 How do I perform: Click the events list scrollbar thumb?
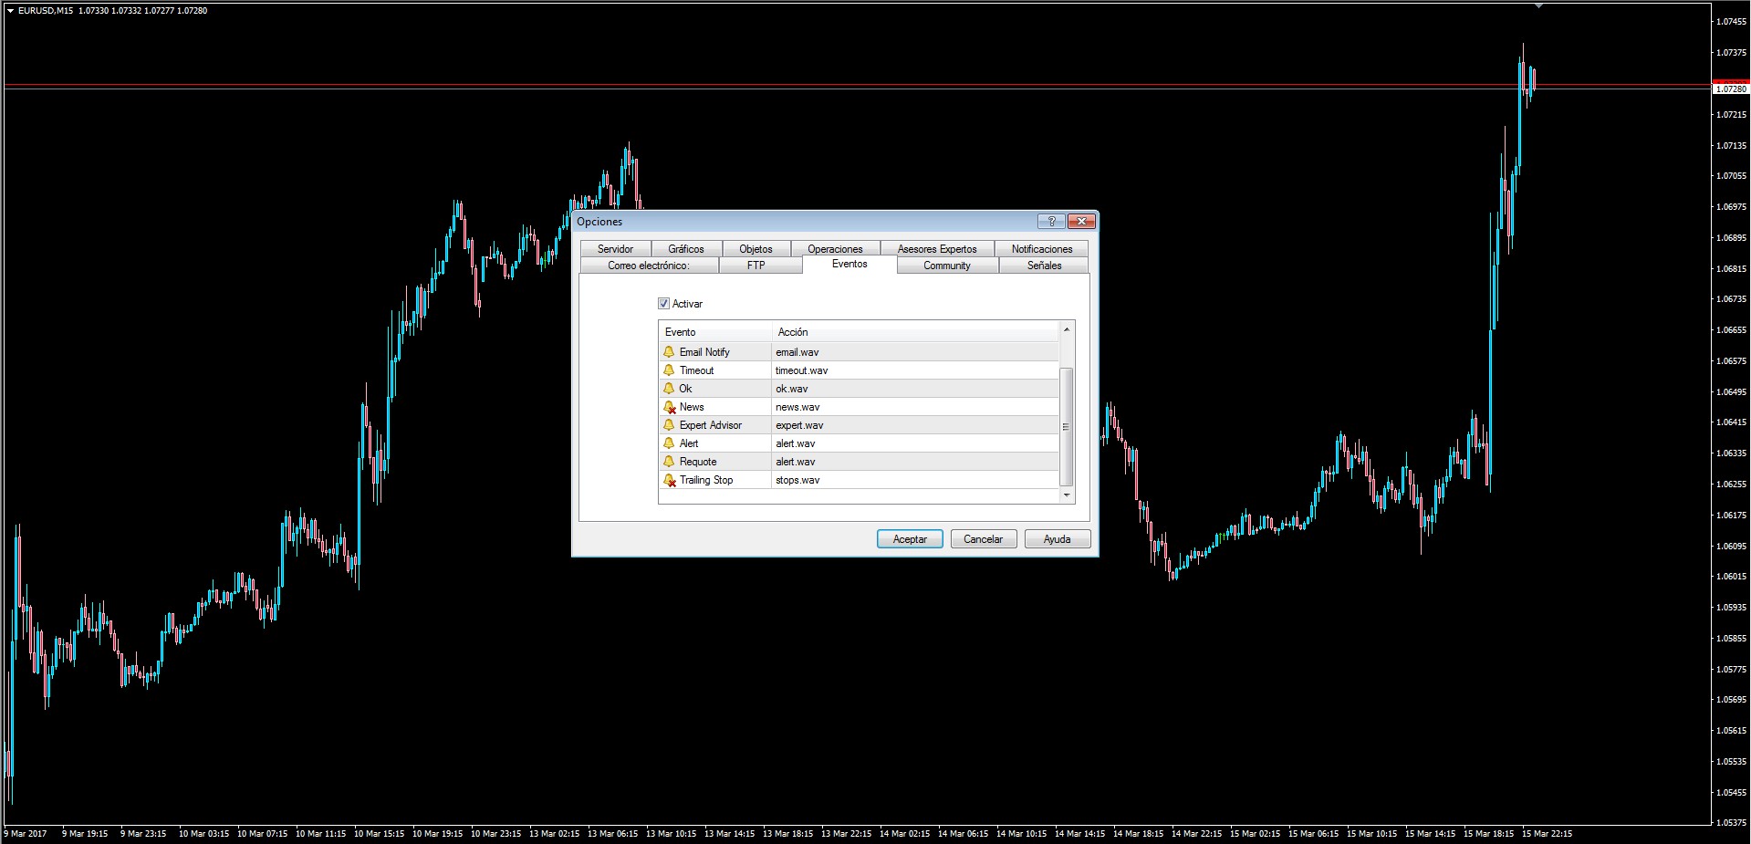1067,426
